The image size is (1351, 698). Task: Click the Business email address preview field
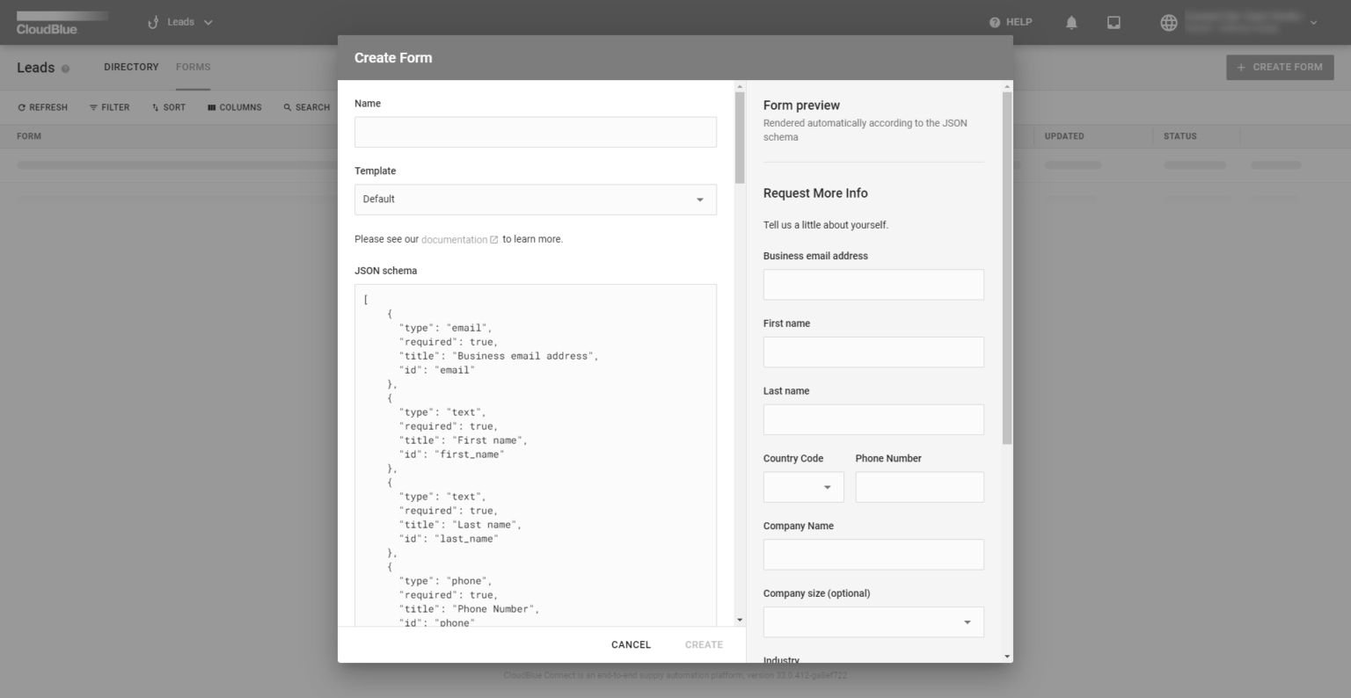pos(873,285)
